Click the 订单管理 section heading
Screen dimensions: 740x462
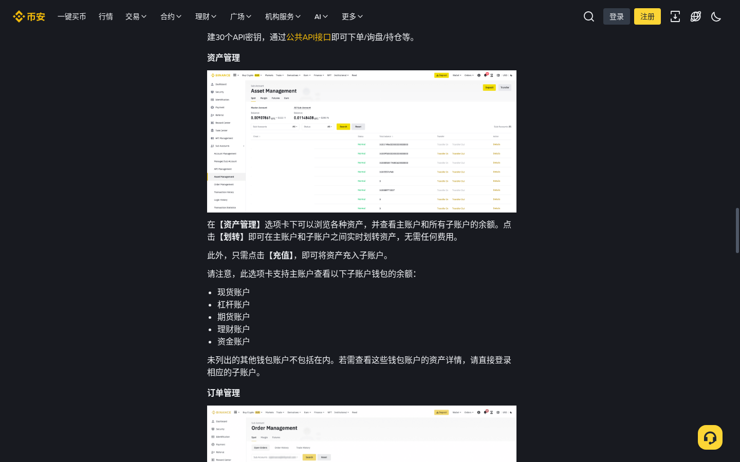(224, 393)
